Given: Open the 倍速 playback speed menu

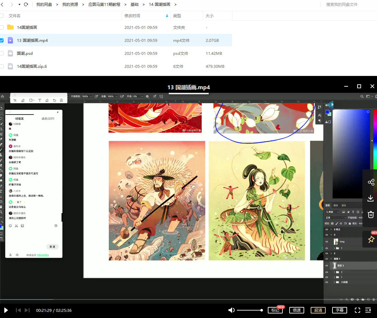Looking at the screenshot, I should pos(297,310).
